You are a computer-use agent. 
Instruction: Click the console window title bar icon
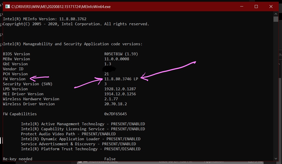coord(8,7)
